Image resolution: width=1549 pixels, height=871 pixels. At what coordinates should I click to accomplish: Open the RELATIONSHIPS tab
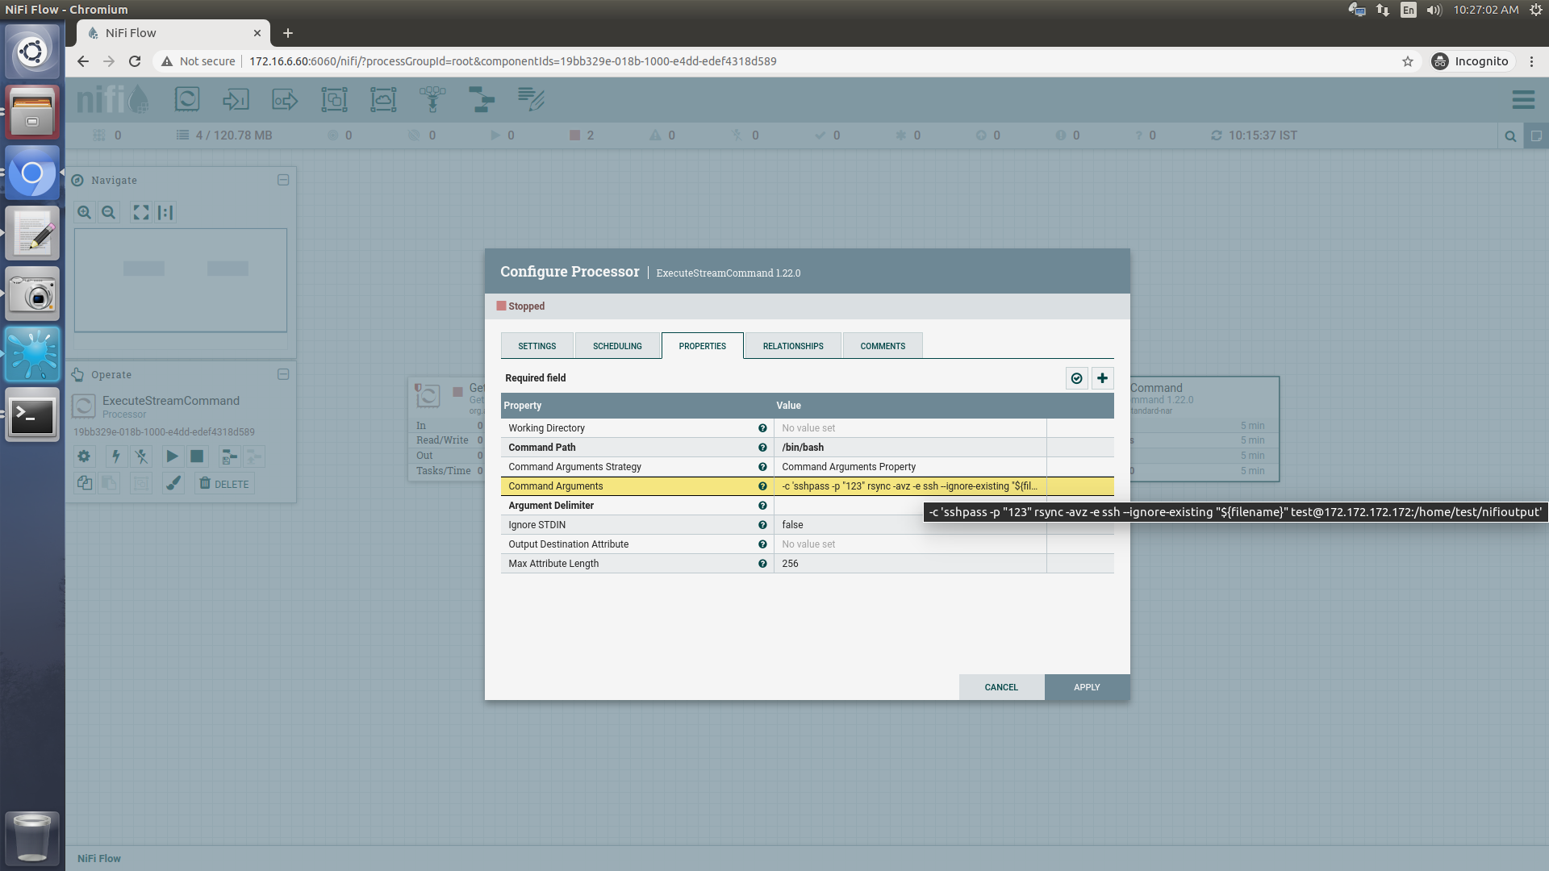coord(792,345)
